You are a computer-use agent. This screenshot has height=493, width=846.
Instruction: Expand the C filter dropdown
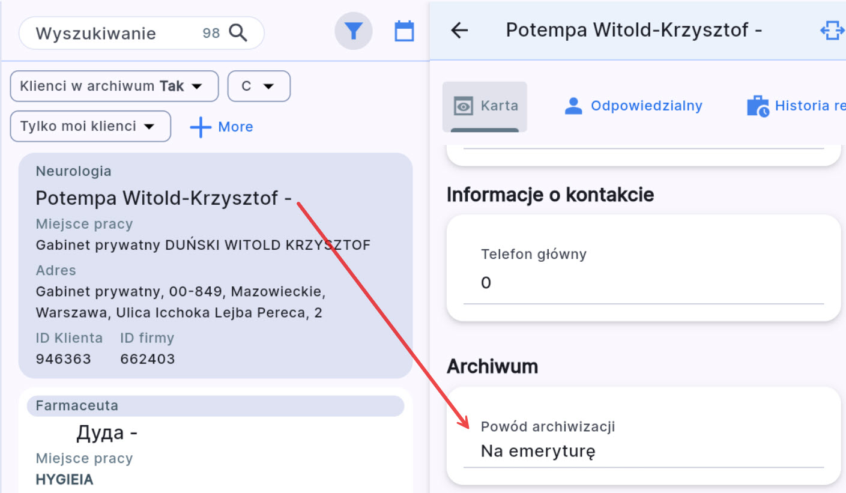tap(259, 86)
